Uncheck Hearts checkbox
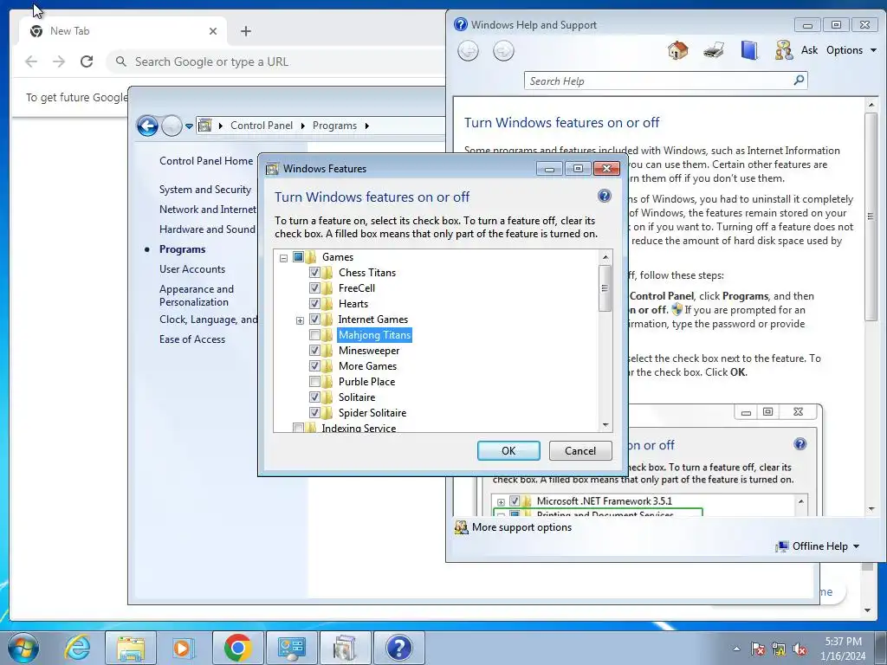 pyautogui.click(x=314, y=304)
